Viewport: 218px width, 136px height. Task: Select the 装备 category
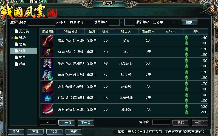(x=24, y=51)
